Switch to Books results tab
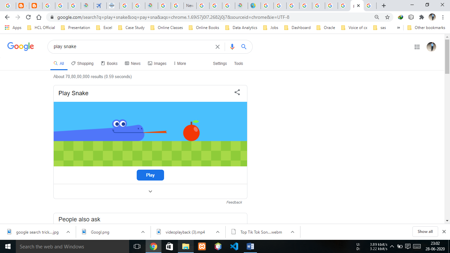 pyautogui.click(x=109, y=63)
